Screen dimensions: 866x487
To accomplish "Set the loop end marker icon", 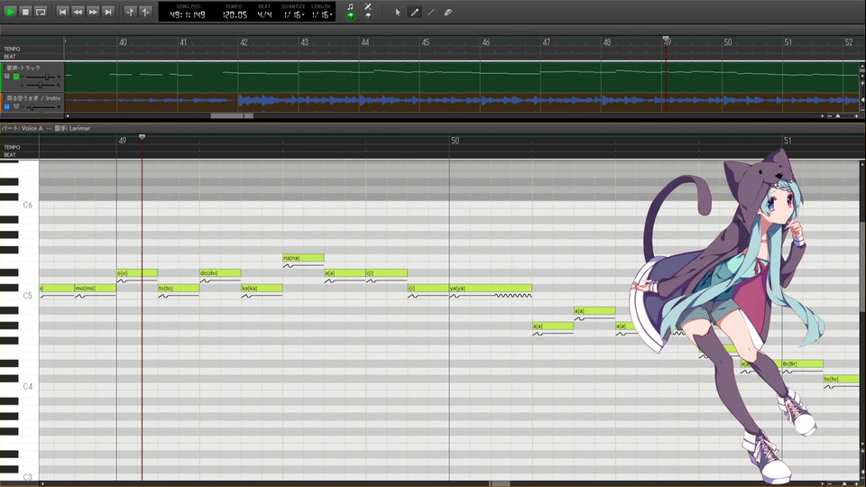I will point(145,12).
